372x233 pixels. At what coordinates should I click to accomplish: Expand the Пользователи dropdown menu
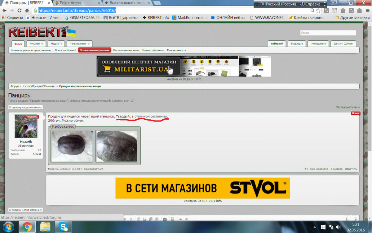(80, 44)
